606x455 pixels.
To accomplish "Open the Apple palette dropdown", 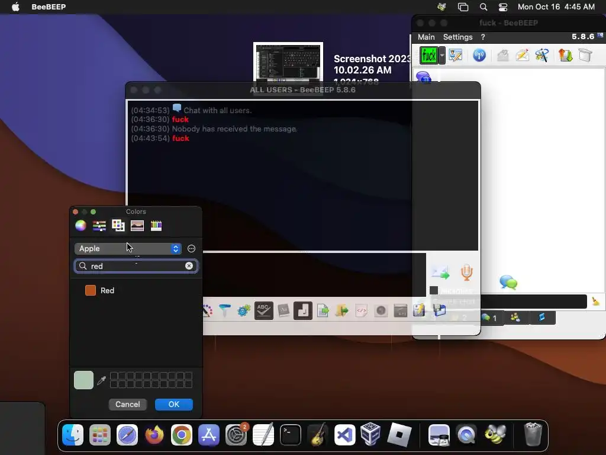I will pyautogui.click(x=128, y=248).
